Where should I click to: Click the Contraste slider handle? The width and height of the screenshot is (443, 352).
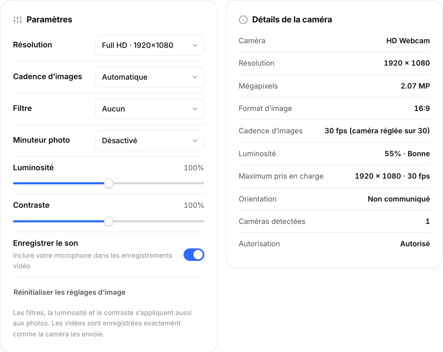(109, 221)
